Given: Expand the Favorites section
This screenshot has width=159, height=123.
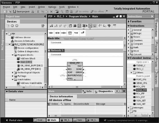Looking at the screenshot, I should pos(129,21).
